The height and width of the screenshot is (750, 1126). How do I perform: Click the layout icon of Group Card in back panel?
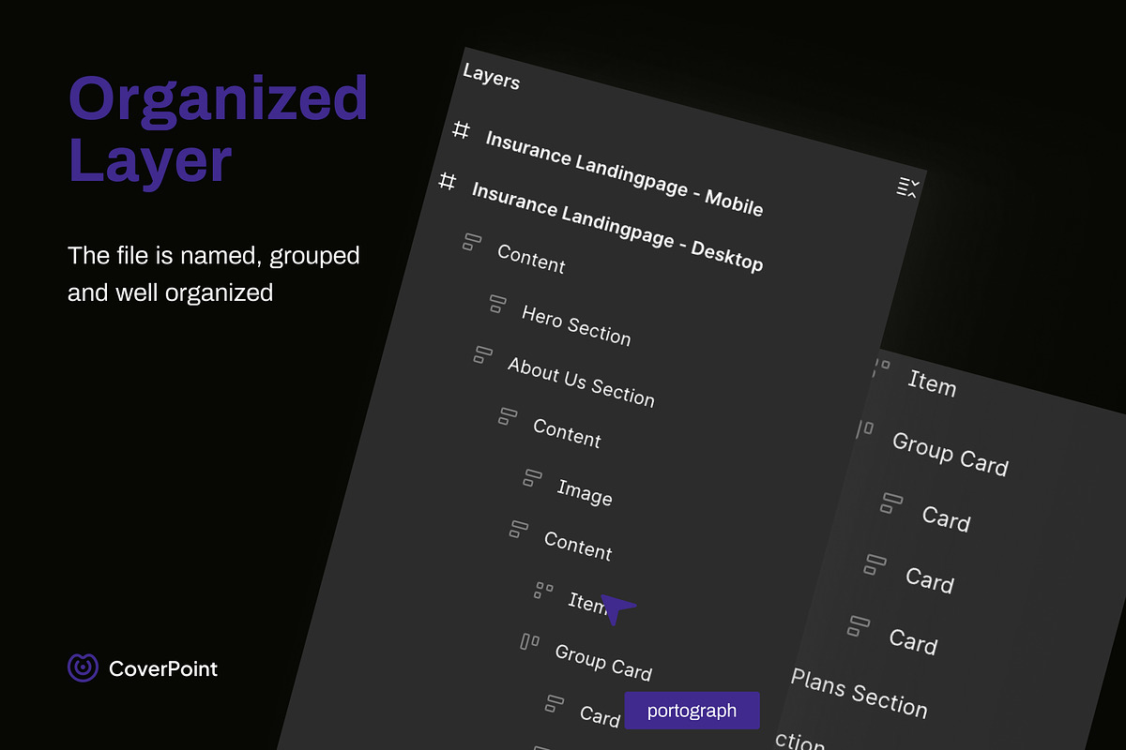[x=864, y=429]
